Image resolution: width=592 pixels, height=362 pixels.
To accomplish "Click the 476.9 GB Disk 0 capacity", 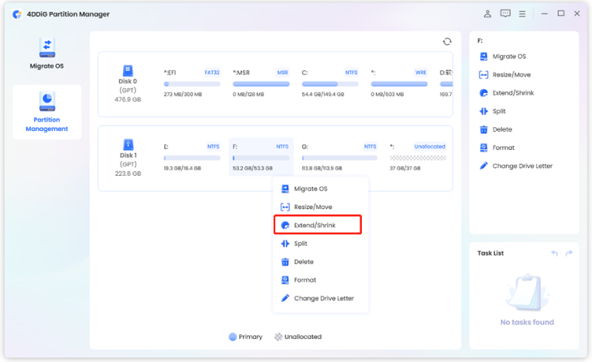I will pyautogui.click(x=127, y=100).
